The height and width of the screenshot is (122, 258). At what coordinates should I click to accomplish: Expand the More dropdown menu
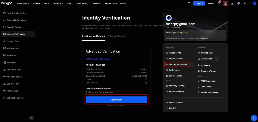point(123,3)
